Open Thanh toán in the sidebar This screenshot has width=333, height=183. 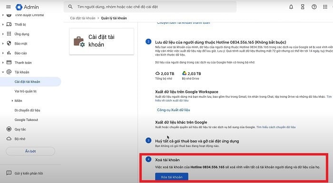(23, 63)
